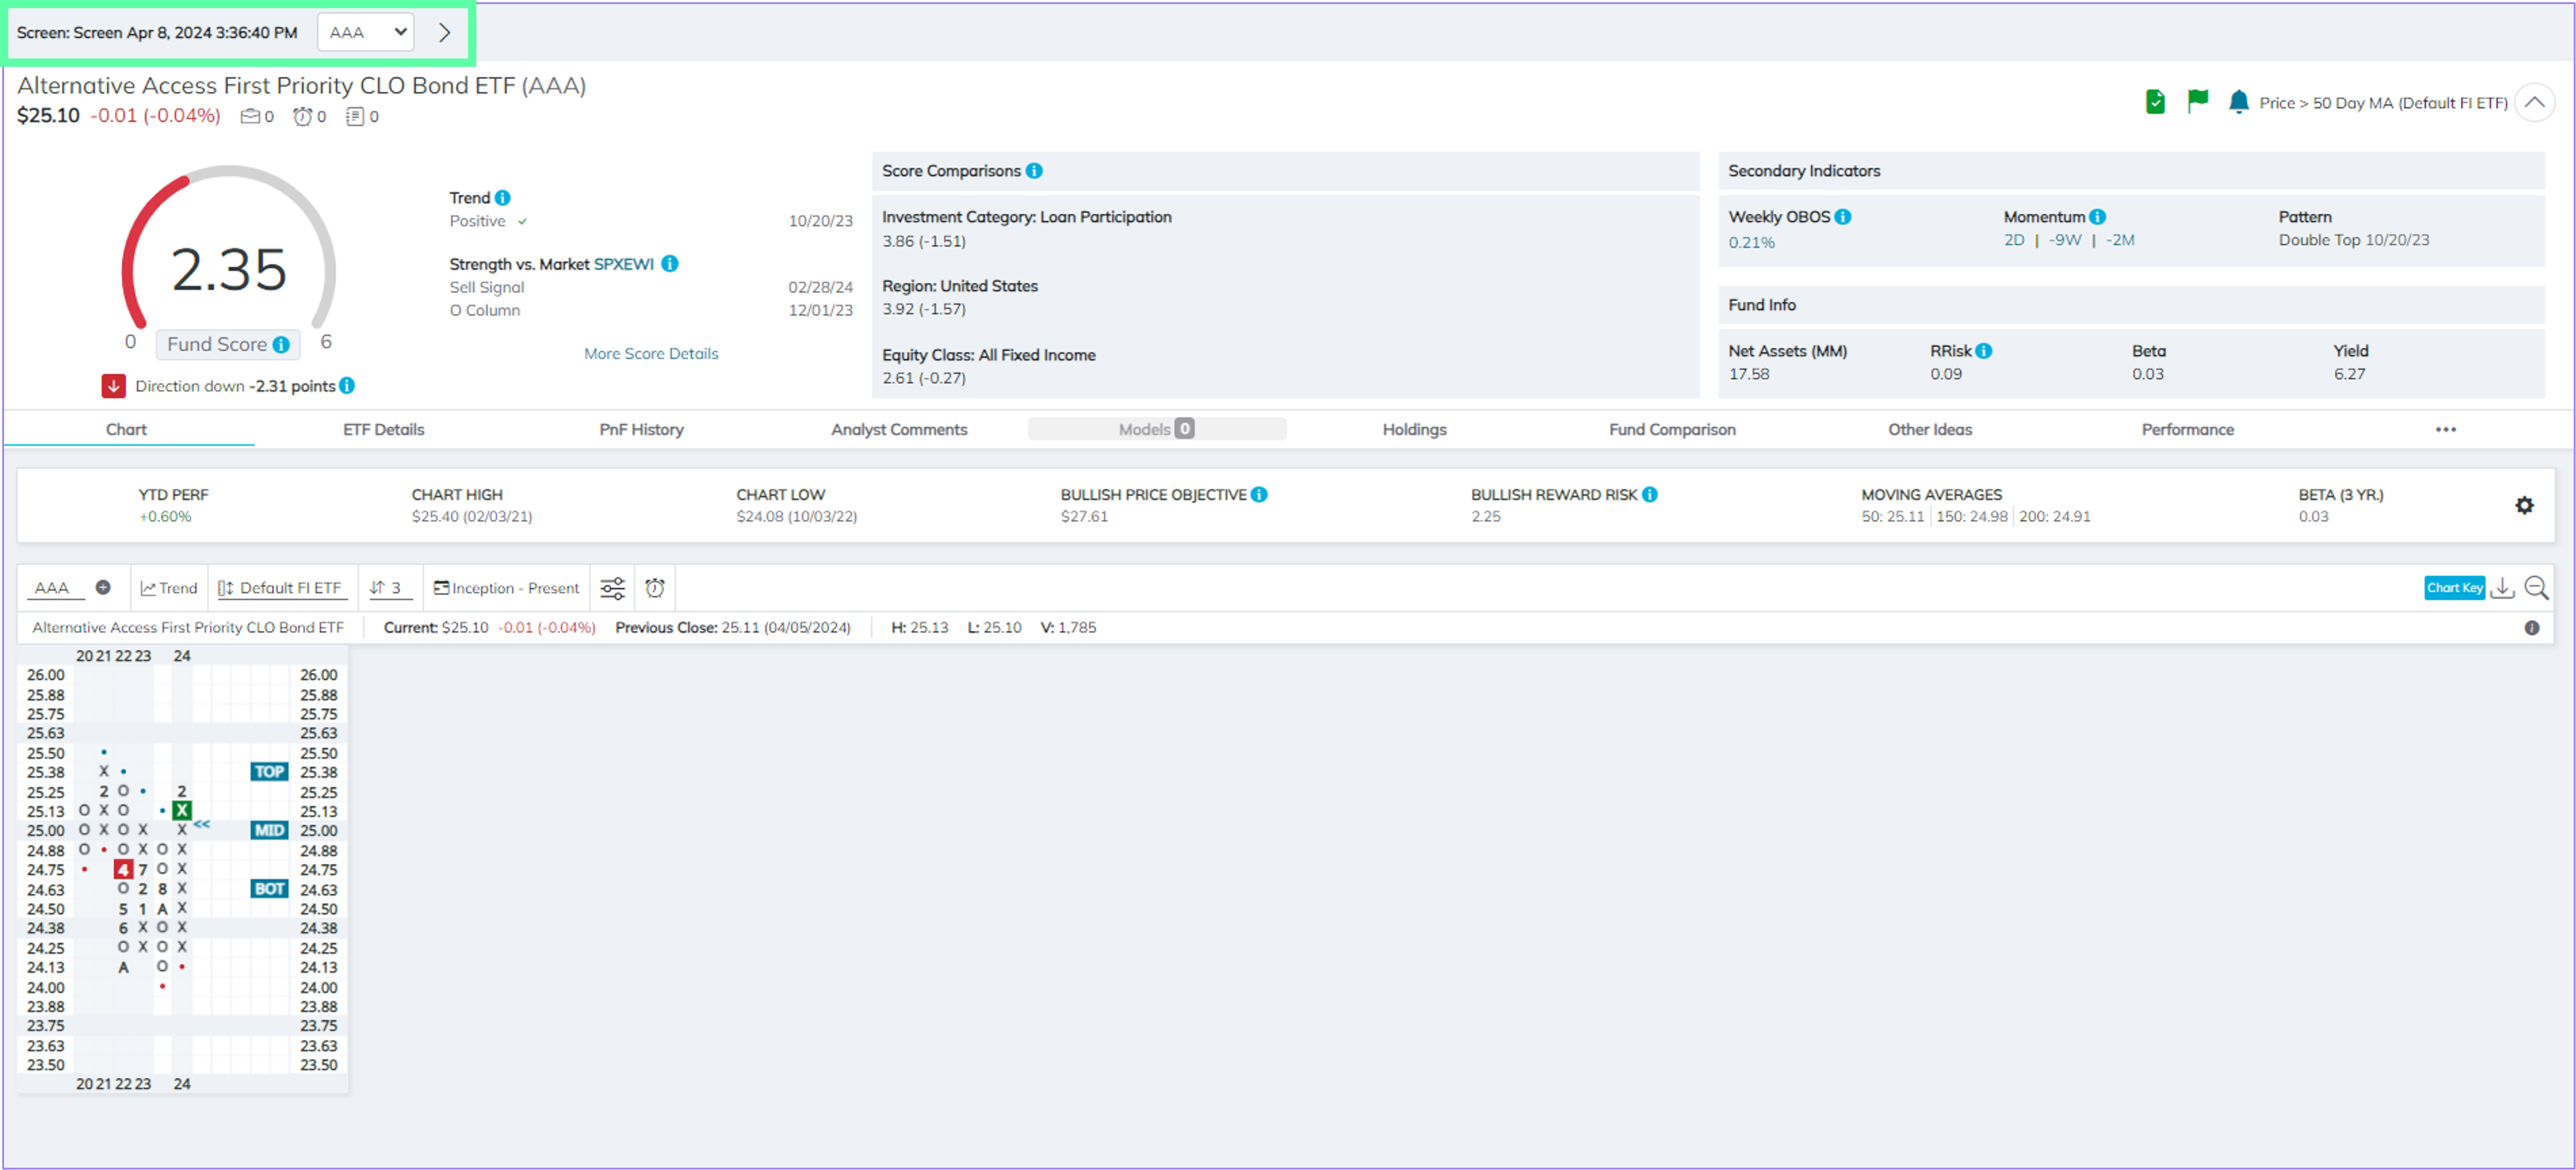Click the green document checkmark icon
Viewport: 2576px width, 1170px height.
point(2155,102)
